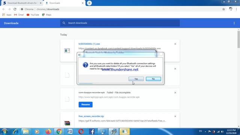The image size is (240, 135).
Task: Go back in Chrome
Action: (x=4, y=9)
